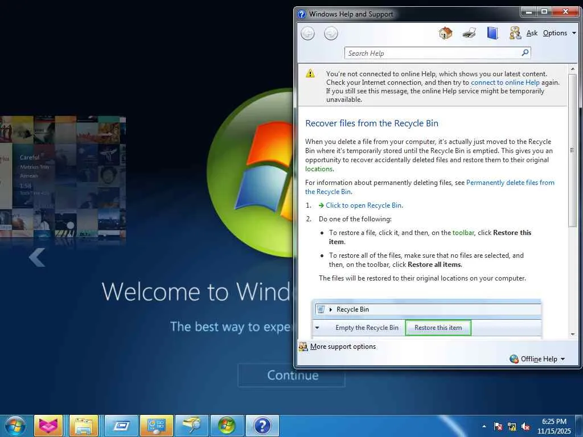583x437 pixels.
Task: Click the left arrow in Media Center
Action: click(37, 257)
